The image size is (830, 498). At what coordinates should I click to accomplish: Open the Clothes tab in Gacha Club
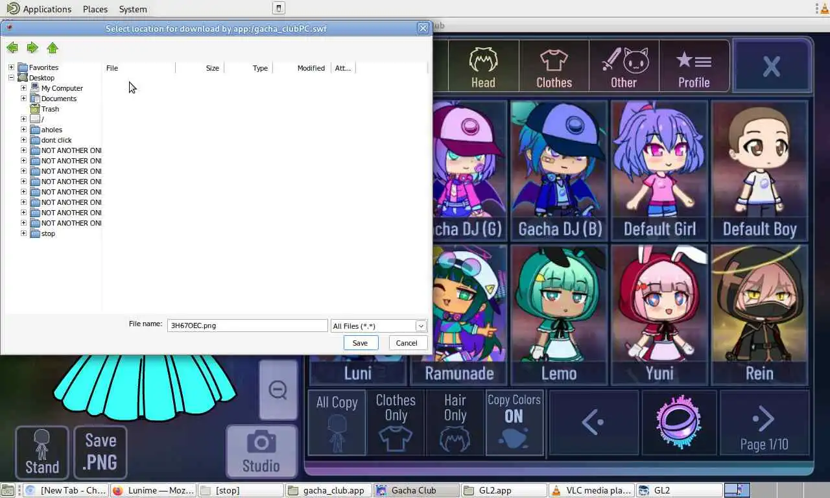pos(554,66)
